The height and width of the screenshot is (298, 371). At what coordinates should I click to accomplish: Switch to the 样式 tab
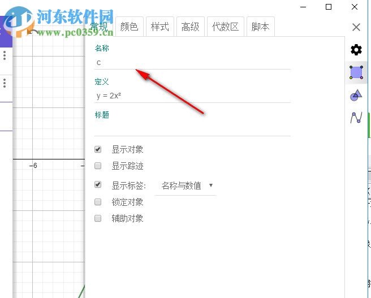click(159, 27)
